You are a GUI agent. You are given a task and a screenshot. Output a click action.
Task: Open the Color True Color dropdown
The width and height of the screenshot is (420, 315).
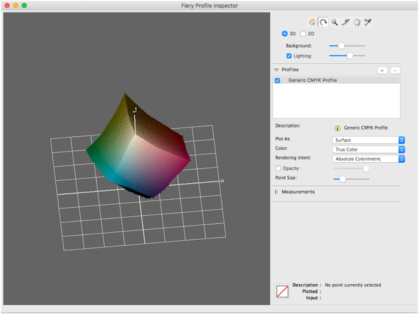tap(369, 149)
